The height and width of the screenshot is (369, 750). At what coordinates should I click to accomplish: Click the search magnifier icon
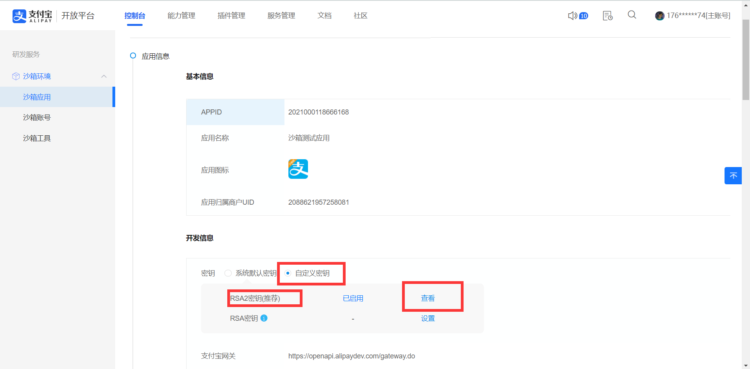coord(632,15)
